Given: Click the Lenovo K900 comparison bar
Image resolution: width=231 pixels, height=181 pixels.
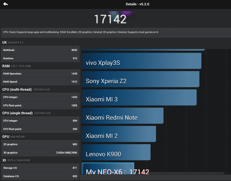Looking at the screenshot, I should [116, 152].
